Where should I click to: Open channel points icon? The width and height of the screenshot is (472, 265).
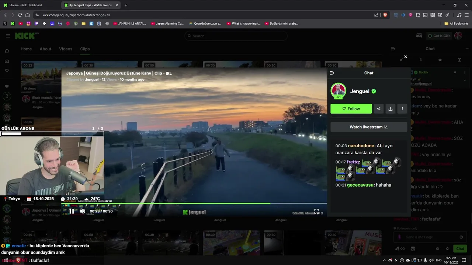[x=400, y=249]
